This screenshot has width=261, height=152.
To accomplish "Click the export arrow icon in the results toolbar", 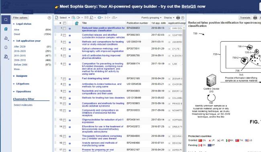I will coord(78,18).
